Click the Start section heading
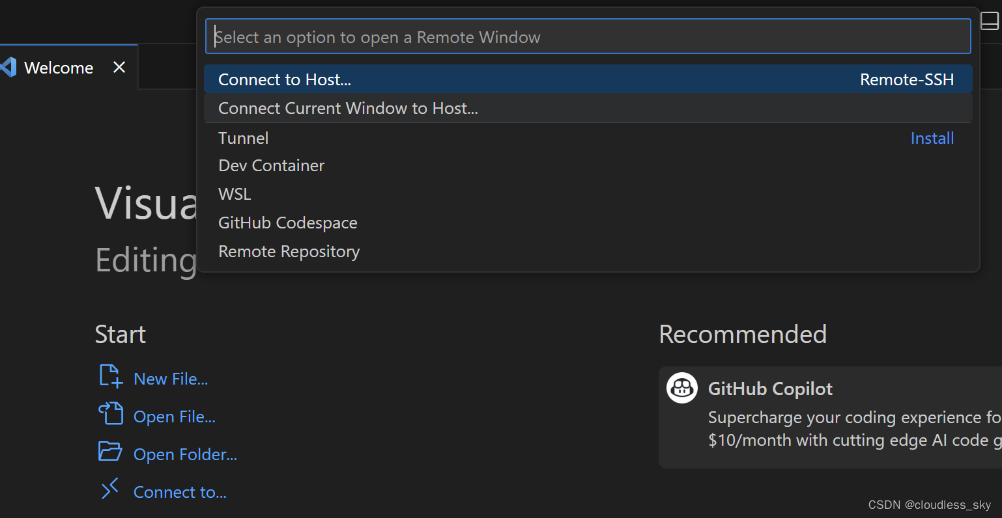1002x518 pixels. (121, 334)
